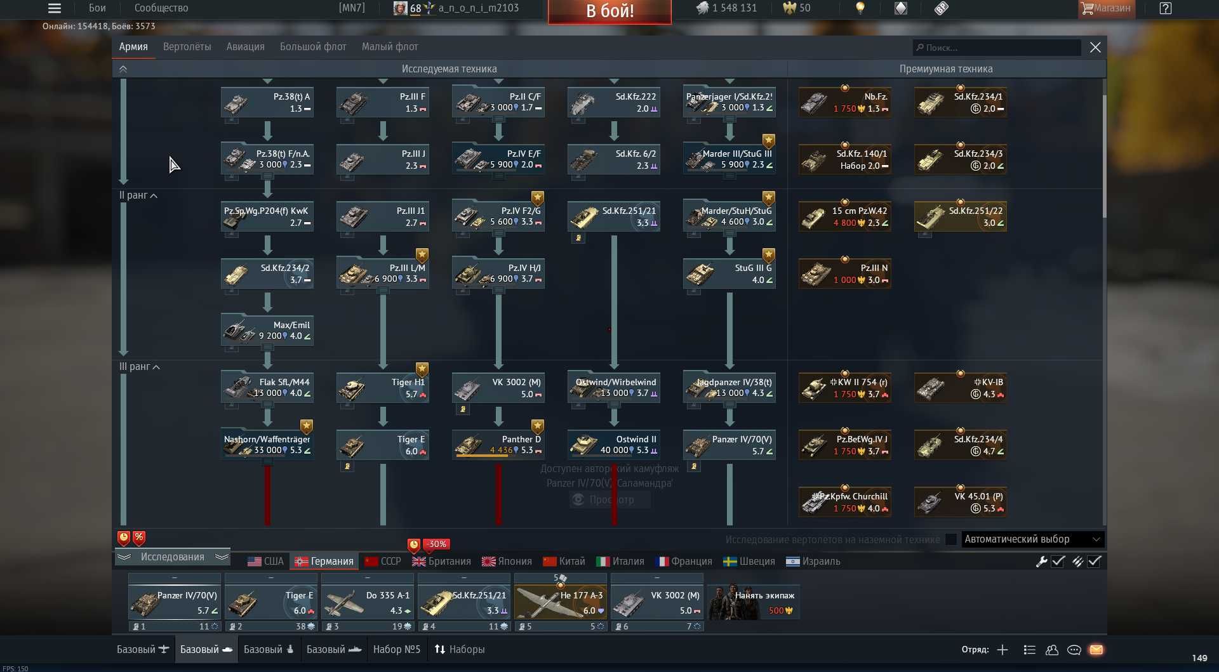Open the Бои menu
The image size is (1219, 672).
[97, 8]
